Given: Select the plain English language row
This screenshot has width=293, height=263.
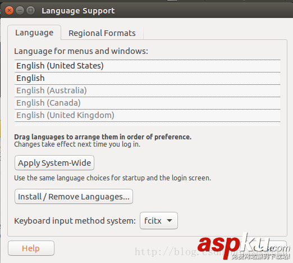Looking at the screenshot, I should coord(147,78).
